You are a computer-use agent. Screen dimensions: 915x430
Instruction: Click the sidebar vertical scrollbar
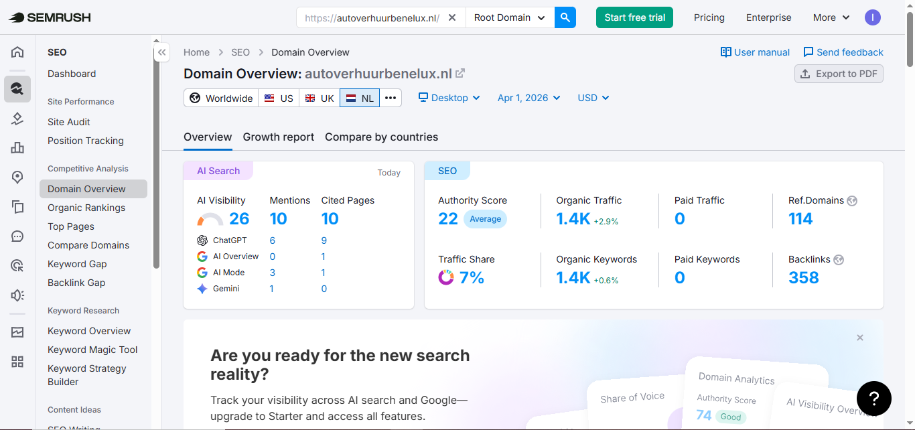(x=156, y=157)
